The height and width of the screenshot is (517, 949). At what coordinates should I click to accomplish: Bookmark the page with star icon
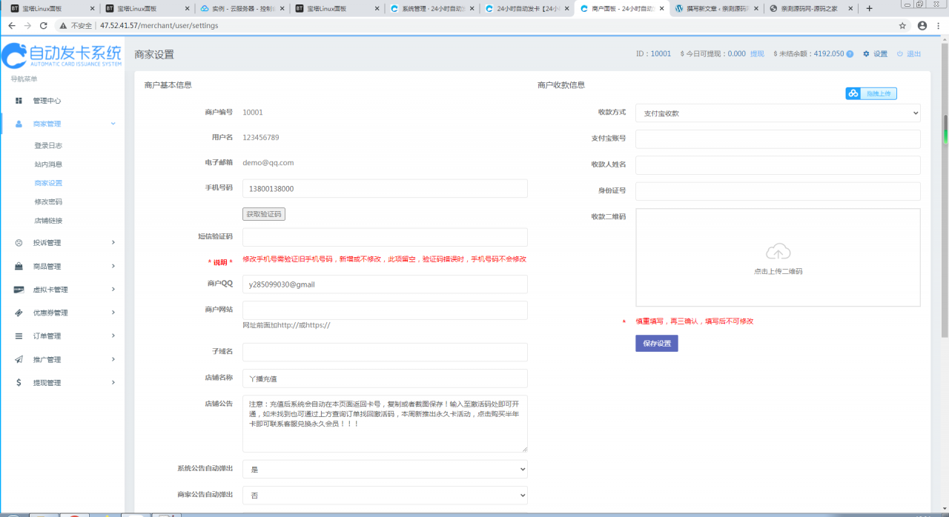tap(902, 25)
